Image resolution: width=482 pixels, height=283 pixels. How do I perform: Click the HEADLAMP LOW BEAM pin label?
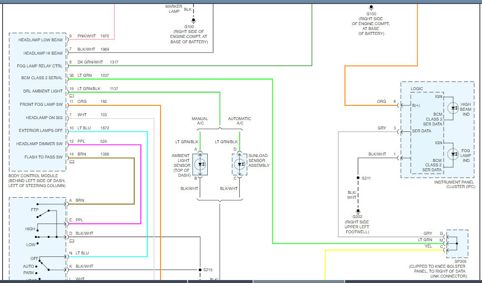(x=40, y=40)
